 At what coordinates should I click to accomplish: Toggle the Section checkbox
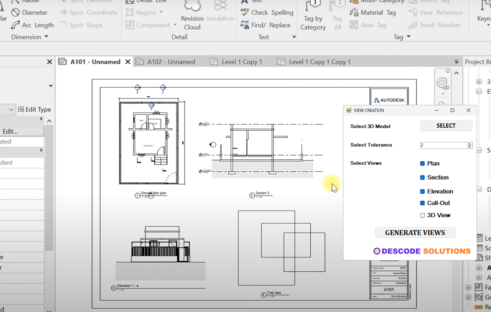(x=422, y=178)
